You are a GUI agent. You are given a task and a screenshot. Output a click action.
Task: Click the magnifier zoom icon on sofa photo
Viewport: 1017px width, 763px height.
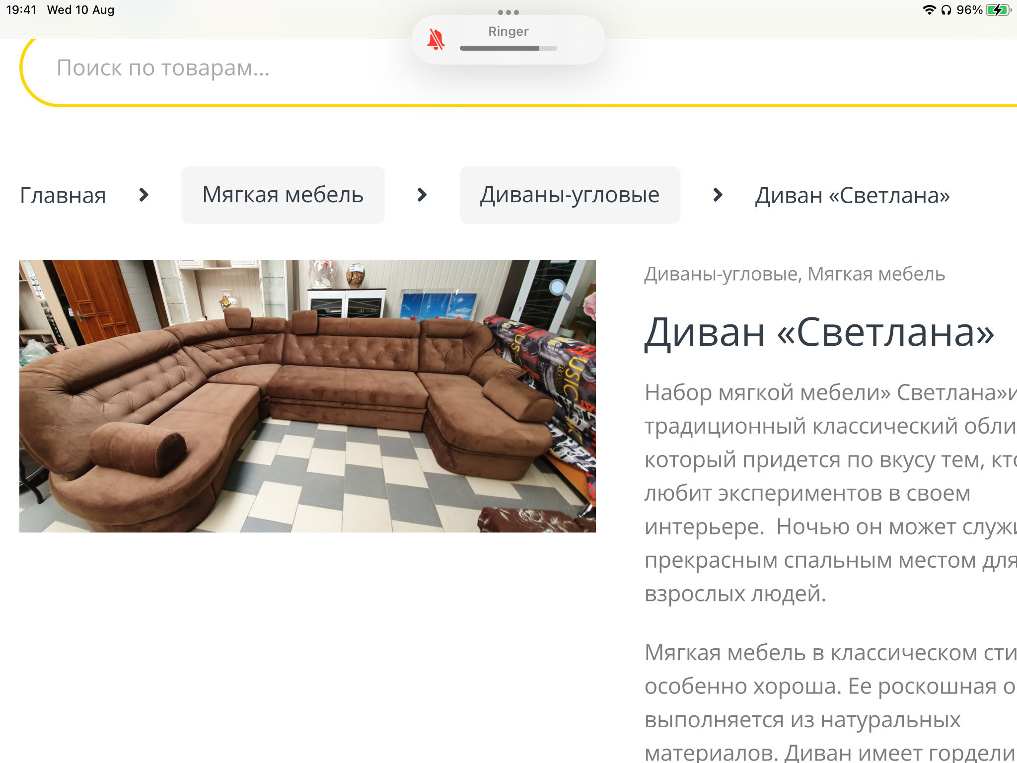click(560, 290)
